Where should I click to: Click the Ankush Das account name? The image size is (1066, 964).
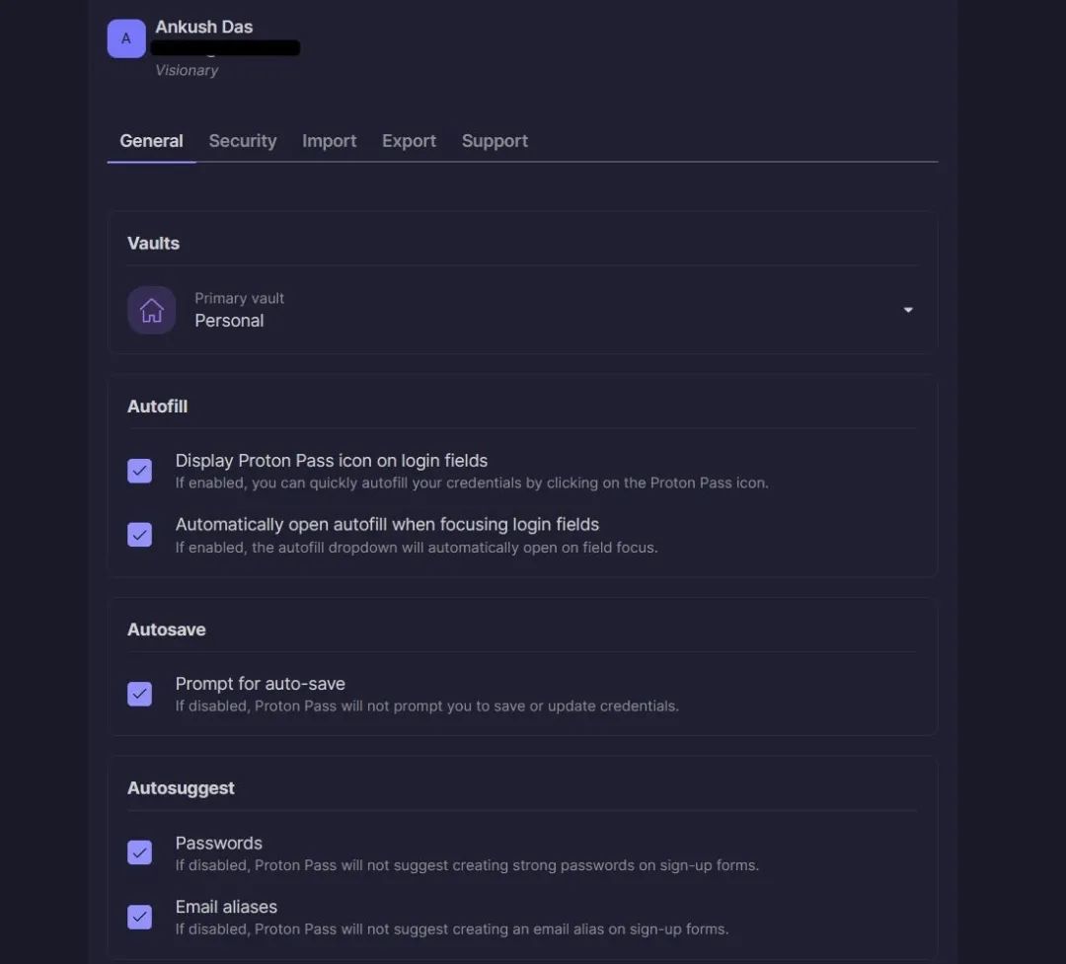pos(204,27)
